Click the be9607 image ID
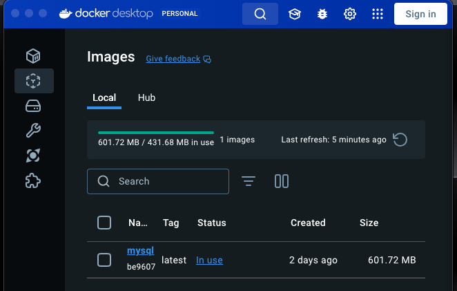Screen dimensions: 457x291 pos(141,267)
